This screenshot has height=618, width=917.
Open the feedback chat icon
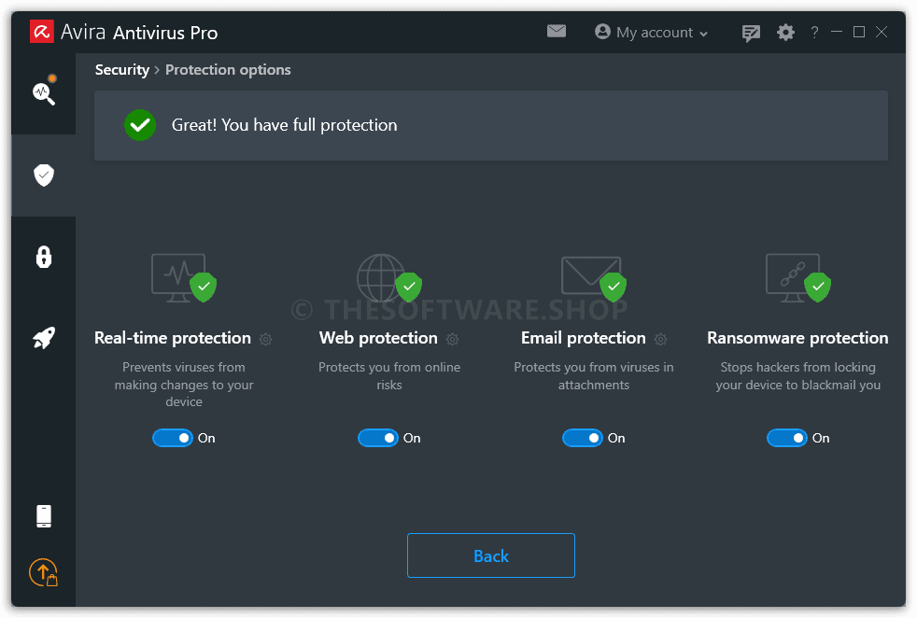(751, 33)
